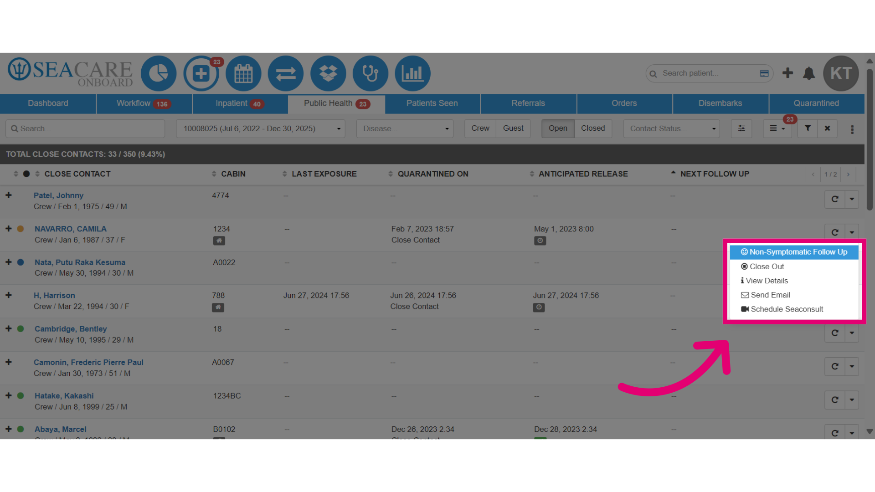Image resolution: width=875 pixels, height=492 pixels.
Task: Open the stethoscope icon
Action: click(370, 73)
